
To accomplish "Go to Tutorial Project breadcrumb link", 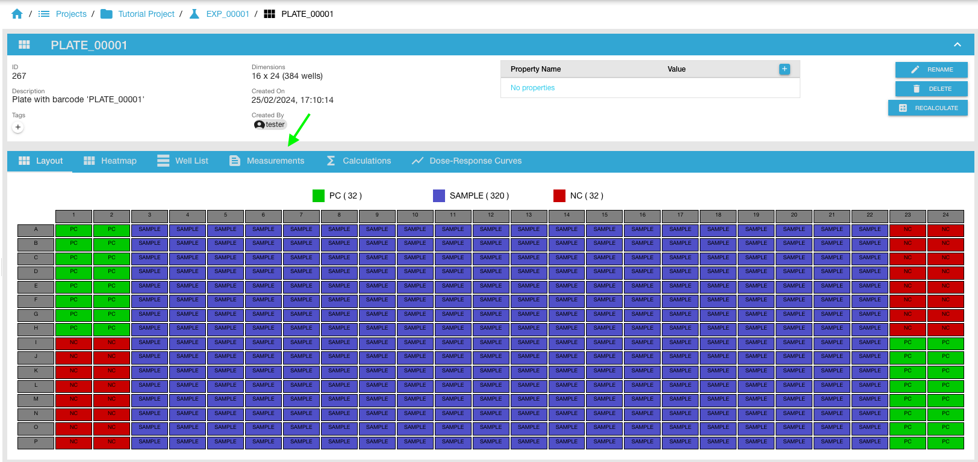I will click(x=146, y=14).
